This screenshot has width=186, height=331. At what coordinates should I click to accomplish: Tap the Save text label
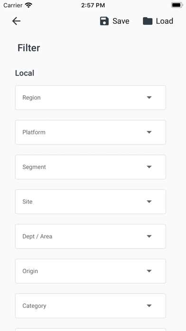click(121, 21)
